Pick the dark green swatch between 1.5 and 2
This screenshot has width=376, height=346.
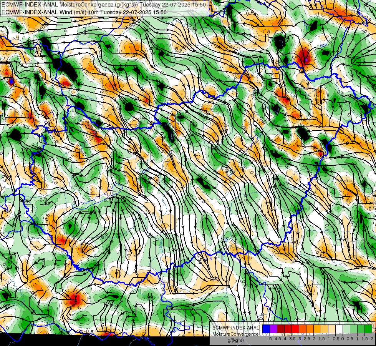pyautogui.click(x=368, y=329)
